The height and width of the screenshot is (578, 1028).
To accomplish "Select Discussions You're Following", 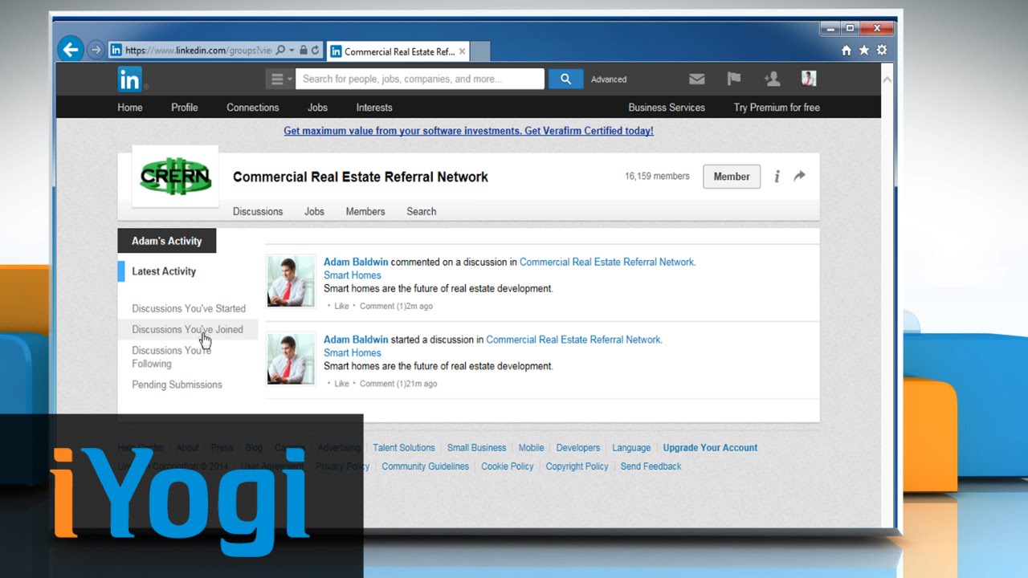I will tap(172, 357).
